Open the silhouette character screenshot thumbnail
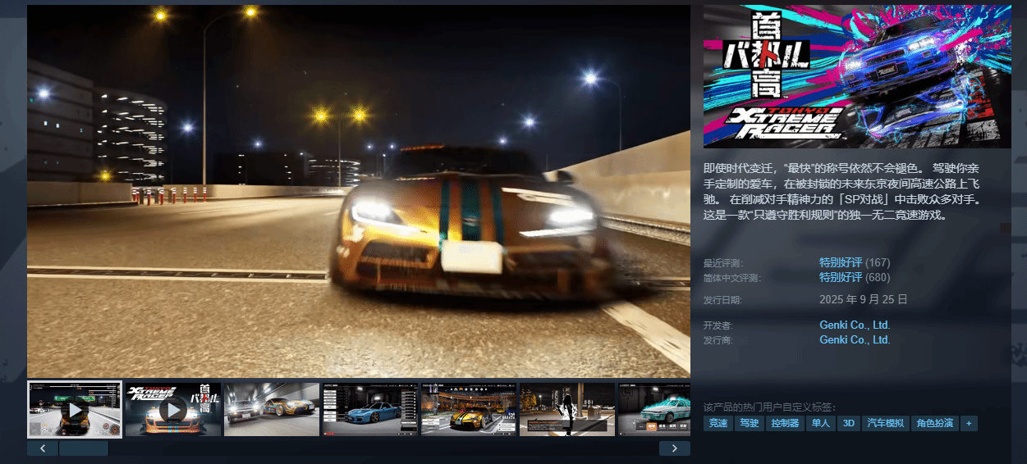This screenshot has width=1027, height=464. coord(567,409)
